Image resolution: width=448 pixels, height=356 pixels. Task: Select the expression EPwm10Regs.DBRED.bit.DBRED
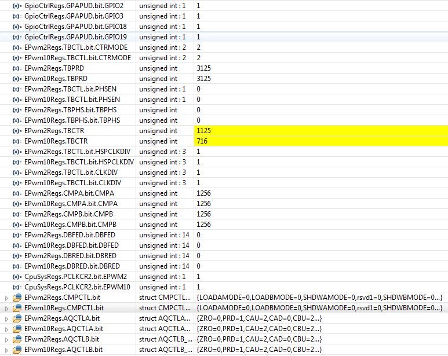tap(72, 266)
